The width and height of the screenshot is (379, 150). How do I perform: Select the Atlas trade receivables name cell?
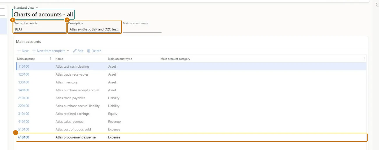coord(72,74)
